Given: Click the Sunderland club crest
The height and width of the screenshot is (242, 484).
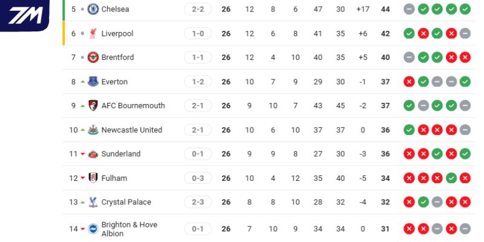Looking at the screenshot, I should (x=93, y=154).
